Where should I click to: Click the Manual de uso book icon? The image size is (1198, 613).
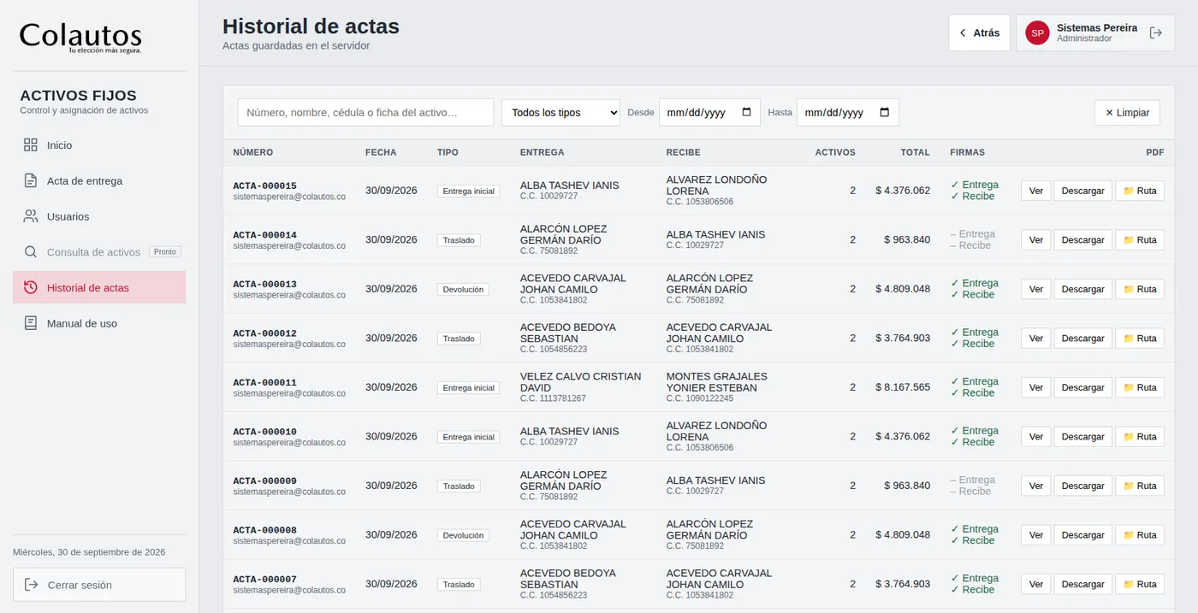[x=31, y=323]
